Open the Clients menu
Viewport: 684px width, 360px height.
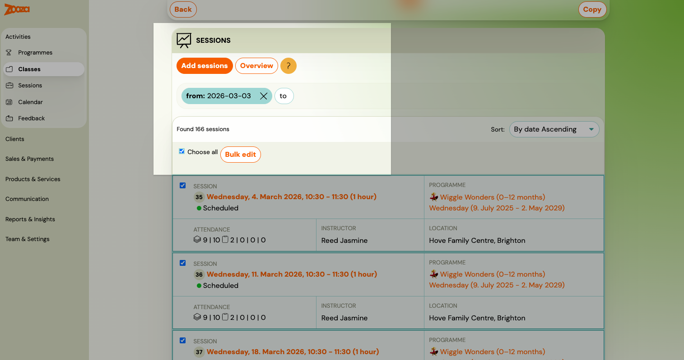tap(15, 139)
